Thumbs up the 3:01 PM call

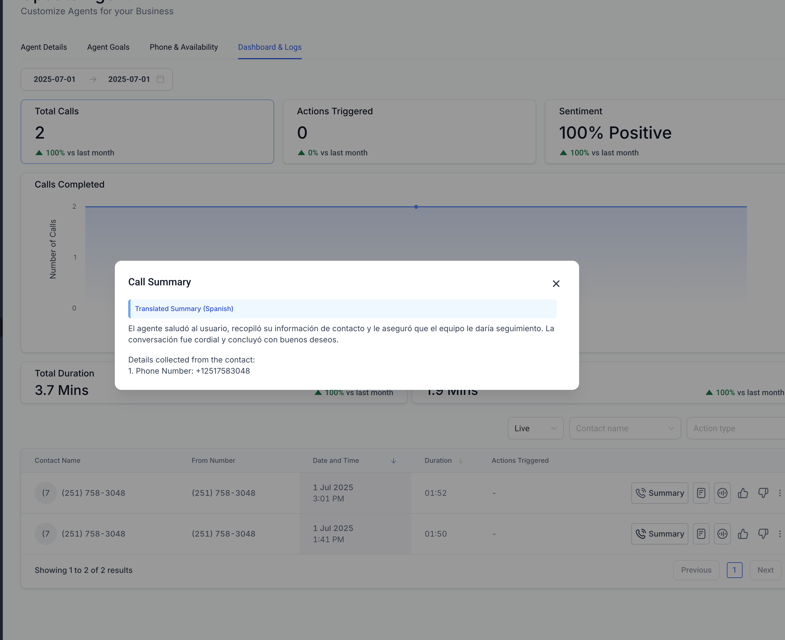coord(743,493)
